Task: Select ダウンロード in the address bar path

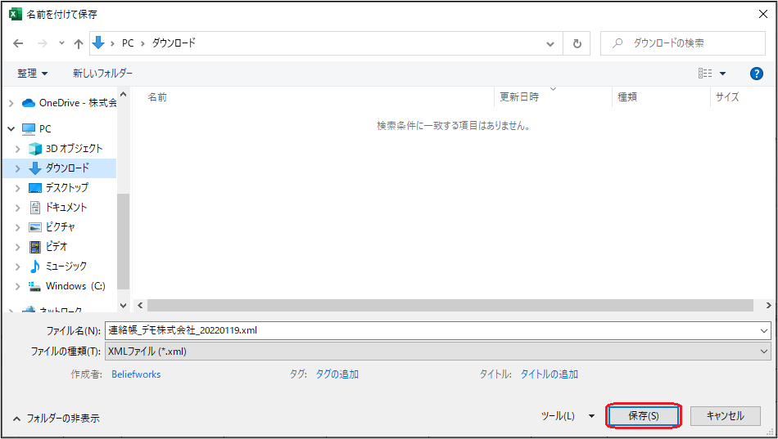Action: [174, 43]
